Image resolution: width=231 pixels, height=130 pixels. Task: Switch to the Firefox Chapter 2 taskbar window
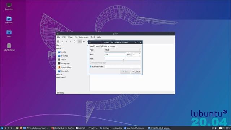pos(62,128)
